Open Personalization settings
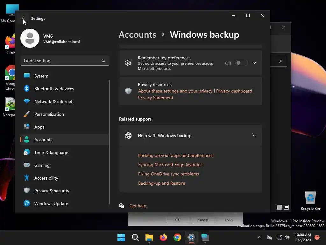This screenshot has height=245, width=326. (65, 114)
